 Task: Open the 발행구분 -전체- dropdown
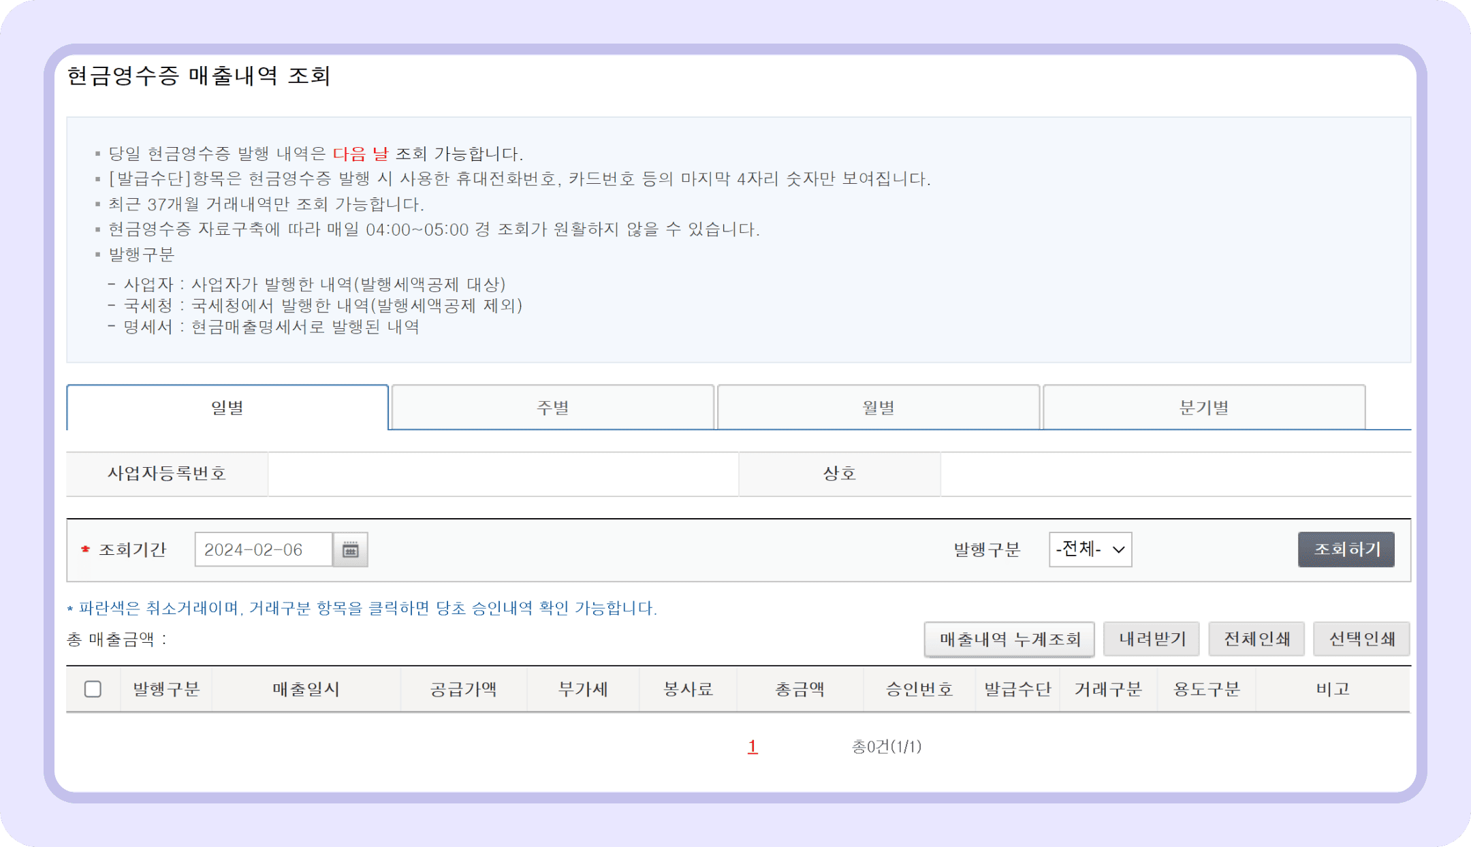(1088, 549)
